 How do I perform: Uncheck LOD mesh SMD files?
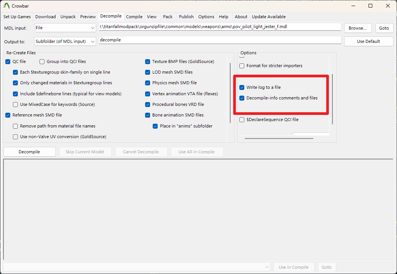[148, 72]
